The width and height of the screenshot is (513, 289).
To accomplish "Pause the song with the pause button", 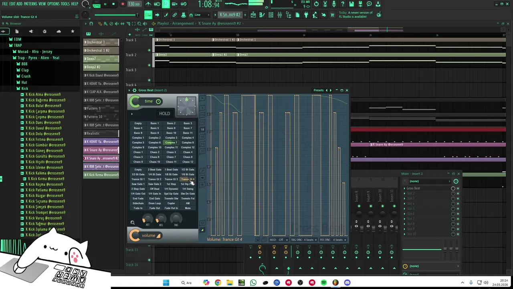I will point(105,4).
